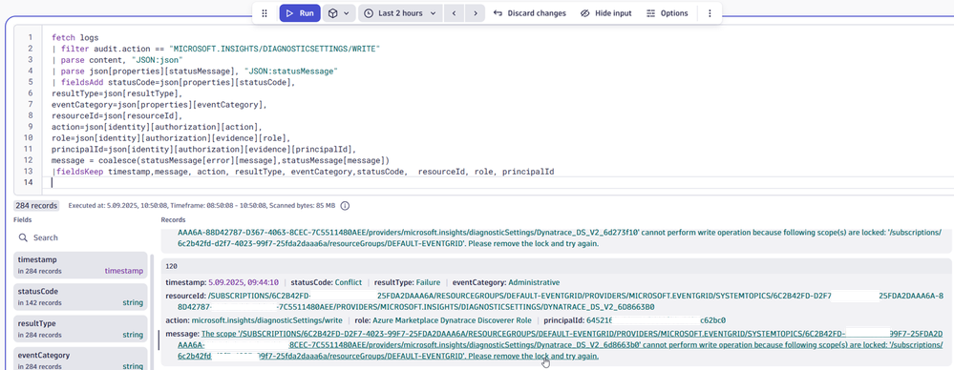
Task: Click the resultType value Failure
Action: point(429,282)
